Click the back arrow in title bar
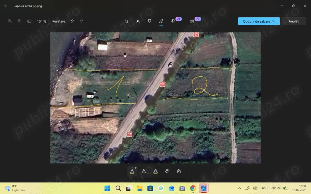 click(6, 6)
